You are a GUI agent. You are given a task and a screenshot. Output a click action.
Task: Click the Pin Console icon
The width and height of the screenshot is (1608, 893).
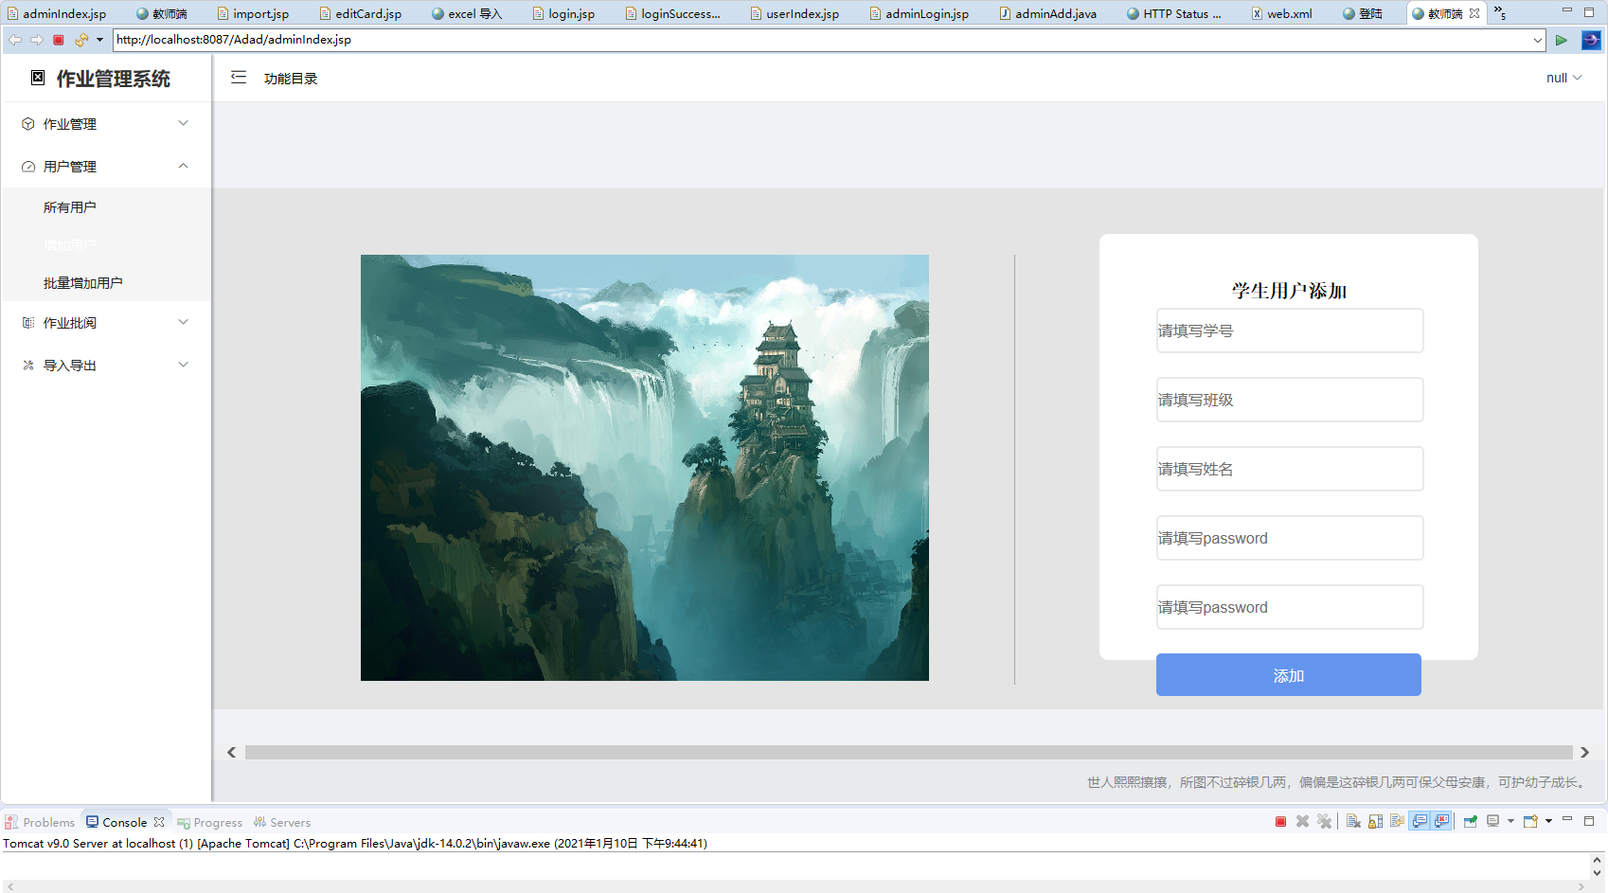1471,821
